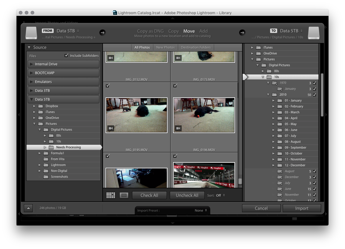This screenshot has width=345, height=249.
Task: Click Uncheck All button
Action: click(x=187, y=195)
